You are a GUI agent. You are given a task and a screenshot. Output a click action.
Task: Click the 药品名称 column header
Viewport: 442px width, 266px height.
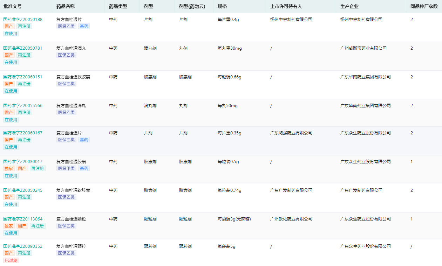pyautogui.click(x=66, y=6)
